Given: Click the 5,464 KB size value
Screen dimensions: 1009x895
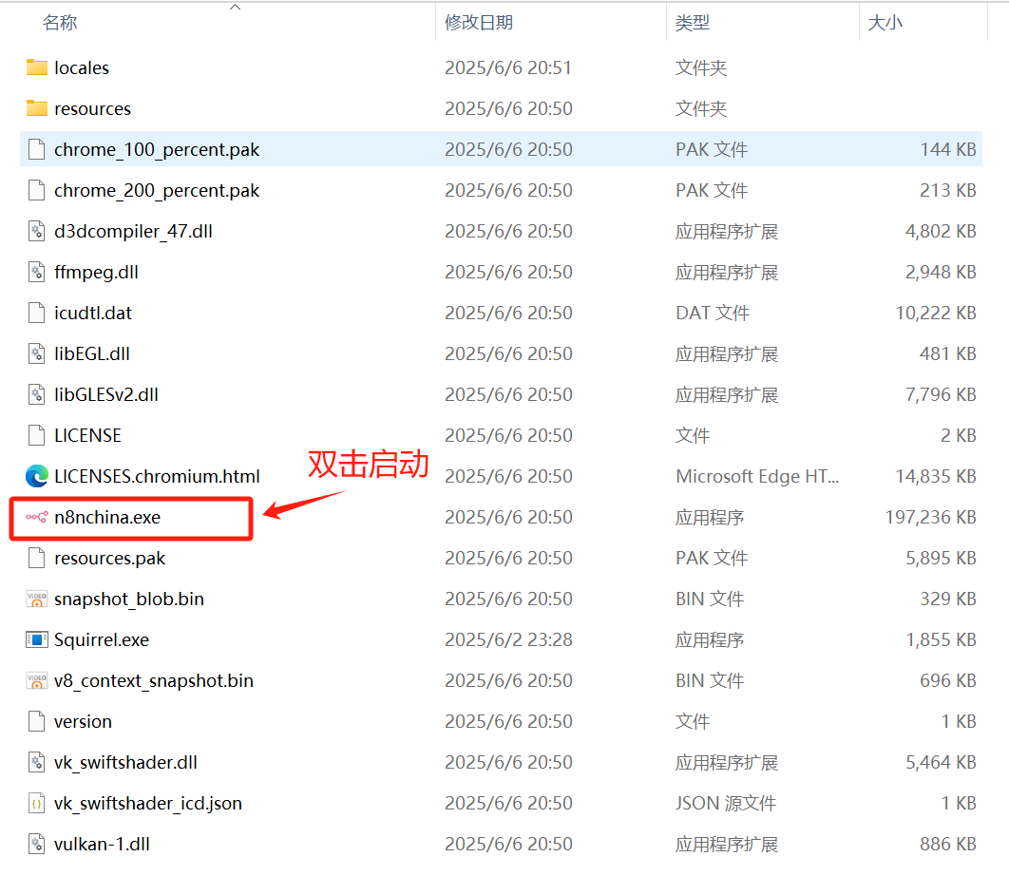Looking at the screenshot, I should [941, 762].
